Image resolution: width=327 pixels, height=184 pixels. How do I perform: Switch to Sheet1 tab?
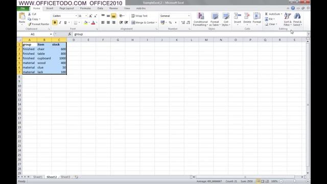38,177
